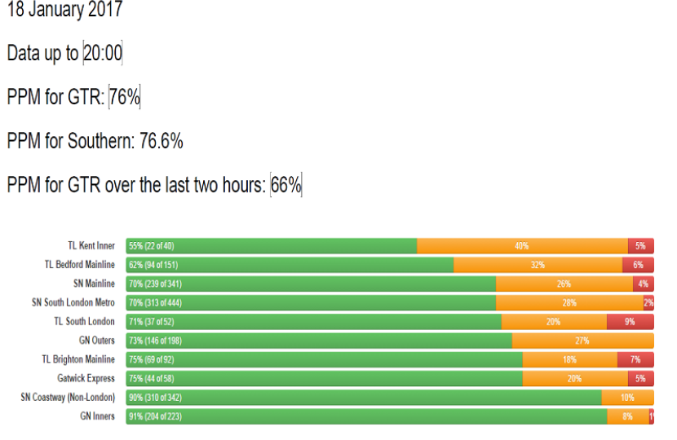This screenshot has width=677, height=440.
Task: Click the green SN Mainline 70% bar
Action: coord(311,284)
